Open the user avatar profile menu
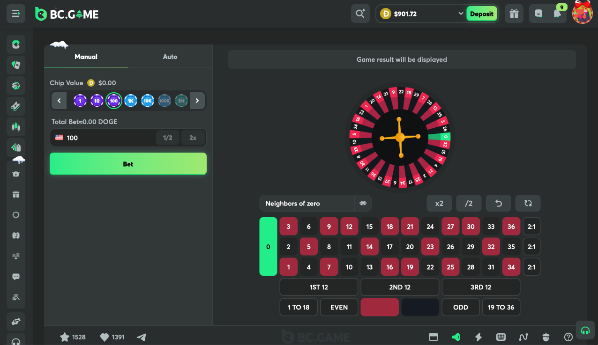Screen dimensions: 598x345 pos(583,13)
